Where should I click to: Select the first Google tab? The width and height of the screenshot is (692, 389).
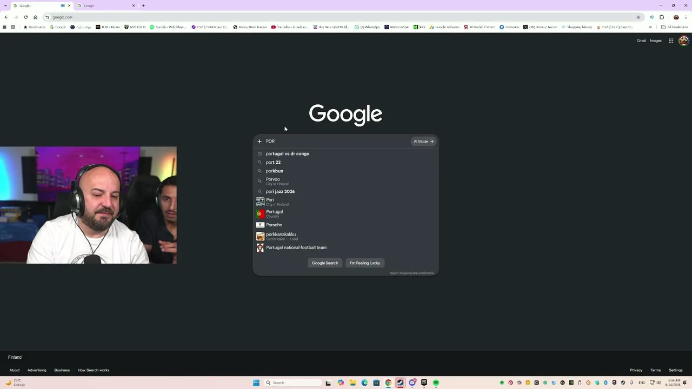(41, 5)
